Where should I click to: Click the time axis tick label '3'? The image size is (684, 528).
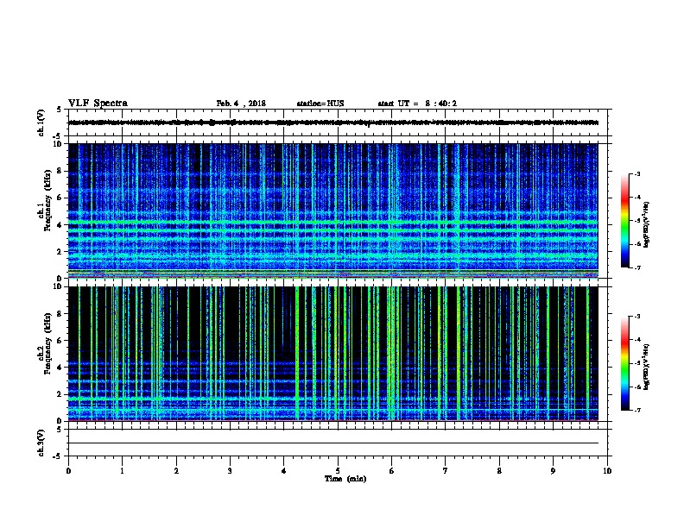(230, 471)
